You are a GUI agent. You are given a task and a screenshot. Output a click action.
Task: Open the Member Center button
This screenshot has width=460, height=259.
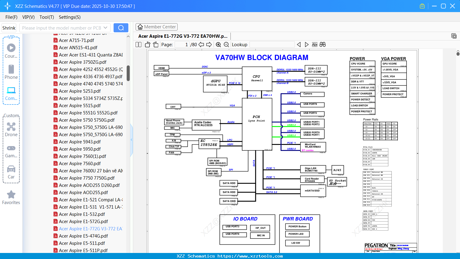point(156,27)
